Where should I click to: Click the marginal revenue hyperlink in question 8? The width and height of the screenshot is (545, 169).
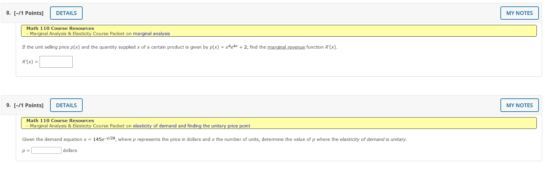[286, 47]
